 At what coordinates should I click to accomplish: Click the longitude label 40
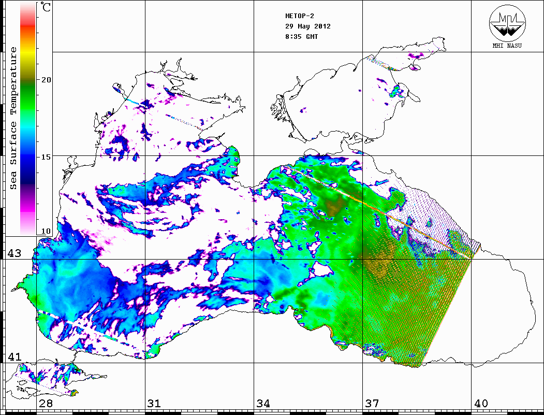[x=481, y=404]
